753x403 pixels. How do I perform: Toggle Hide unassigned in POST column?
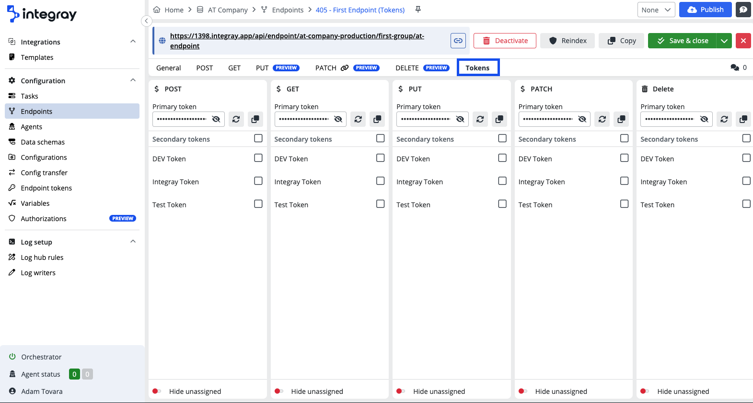coord(157,391)
